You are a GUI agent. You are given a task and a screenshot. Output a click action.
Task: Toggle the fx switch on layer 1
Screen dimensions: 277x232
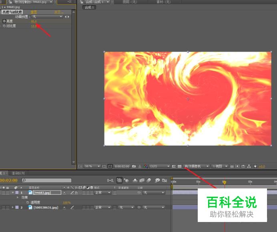point(76,192)
